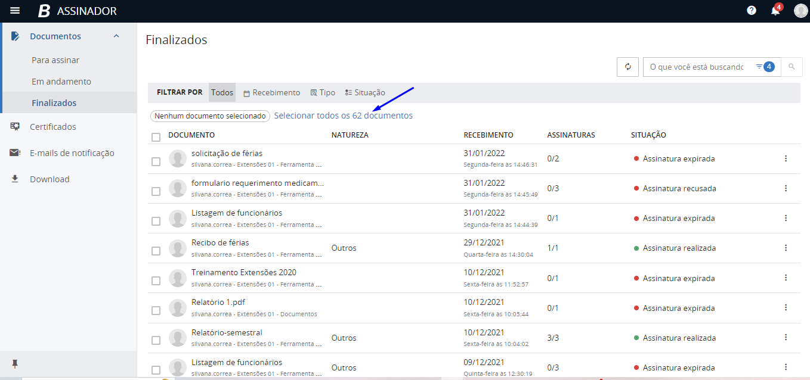Go to Para assinar section
This screenshot has height=380, width=810.
pos(55,60)
